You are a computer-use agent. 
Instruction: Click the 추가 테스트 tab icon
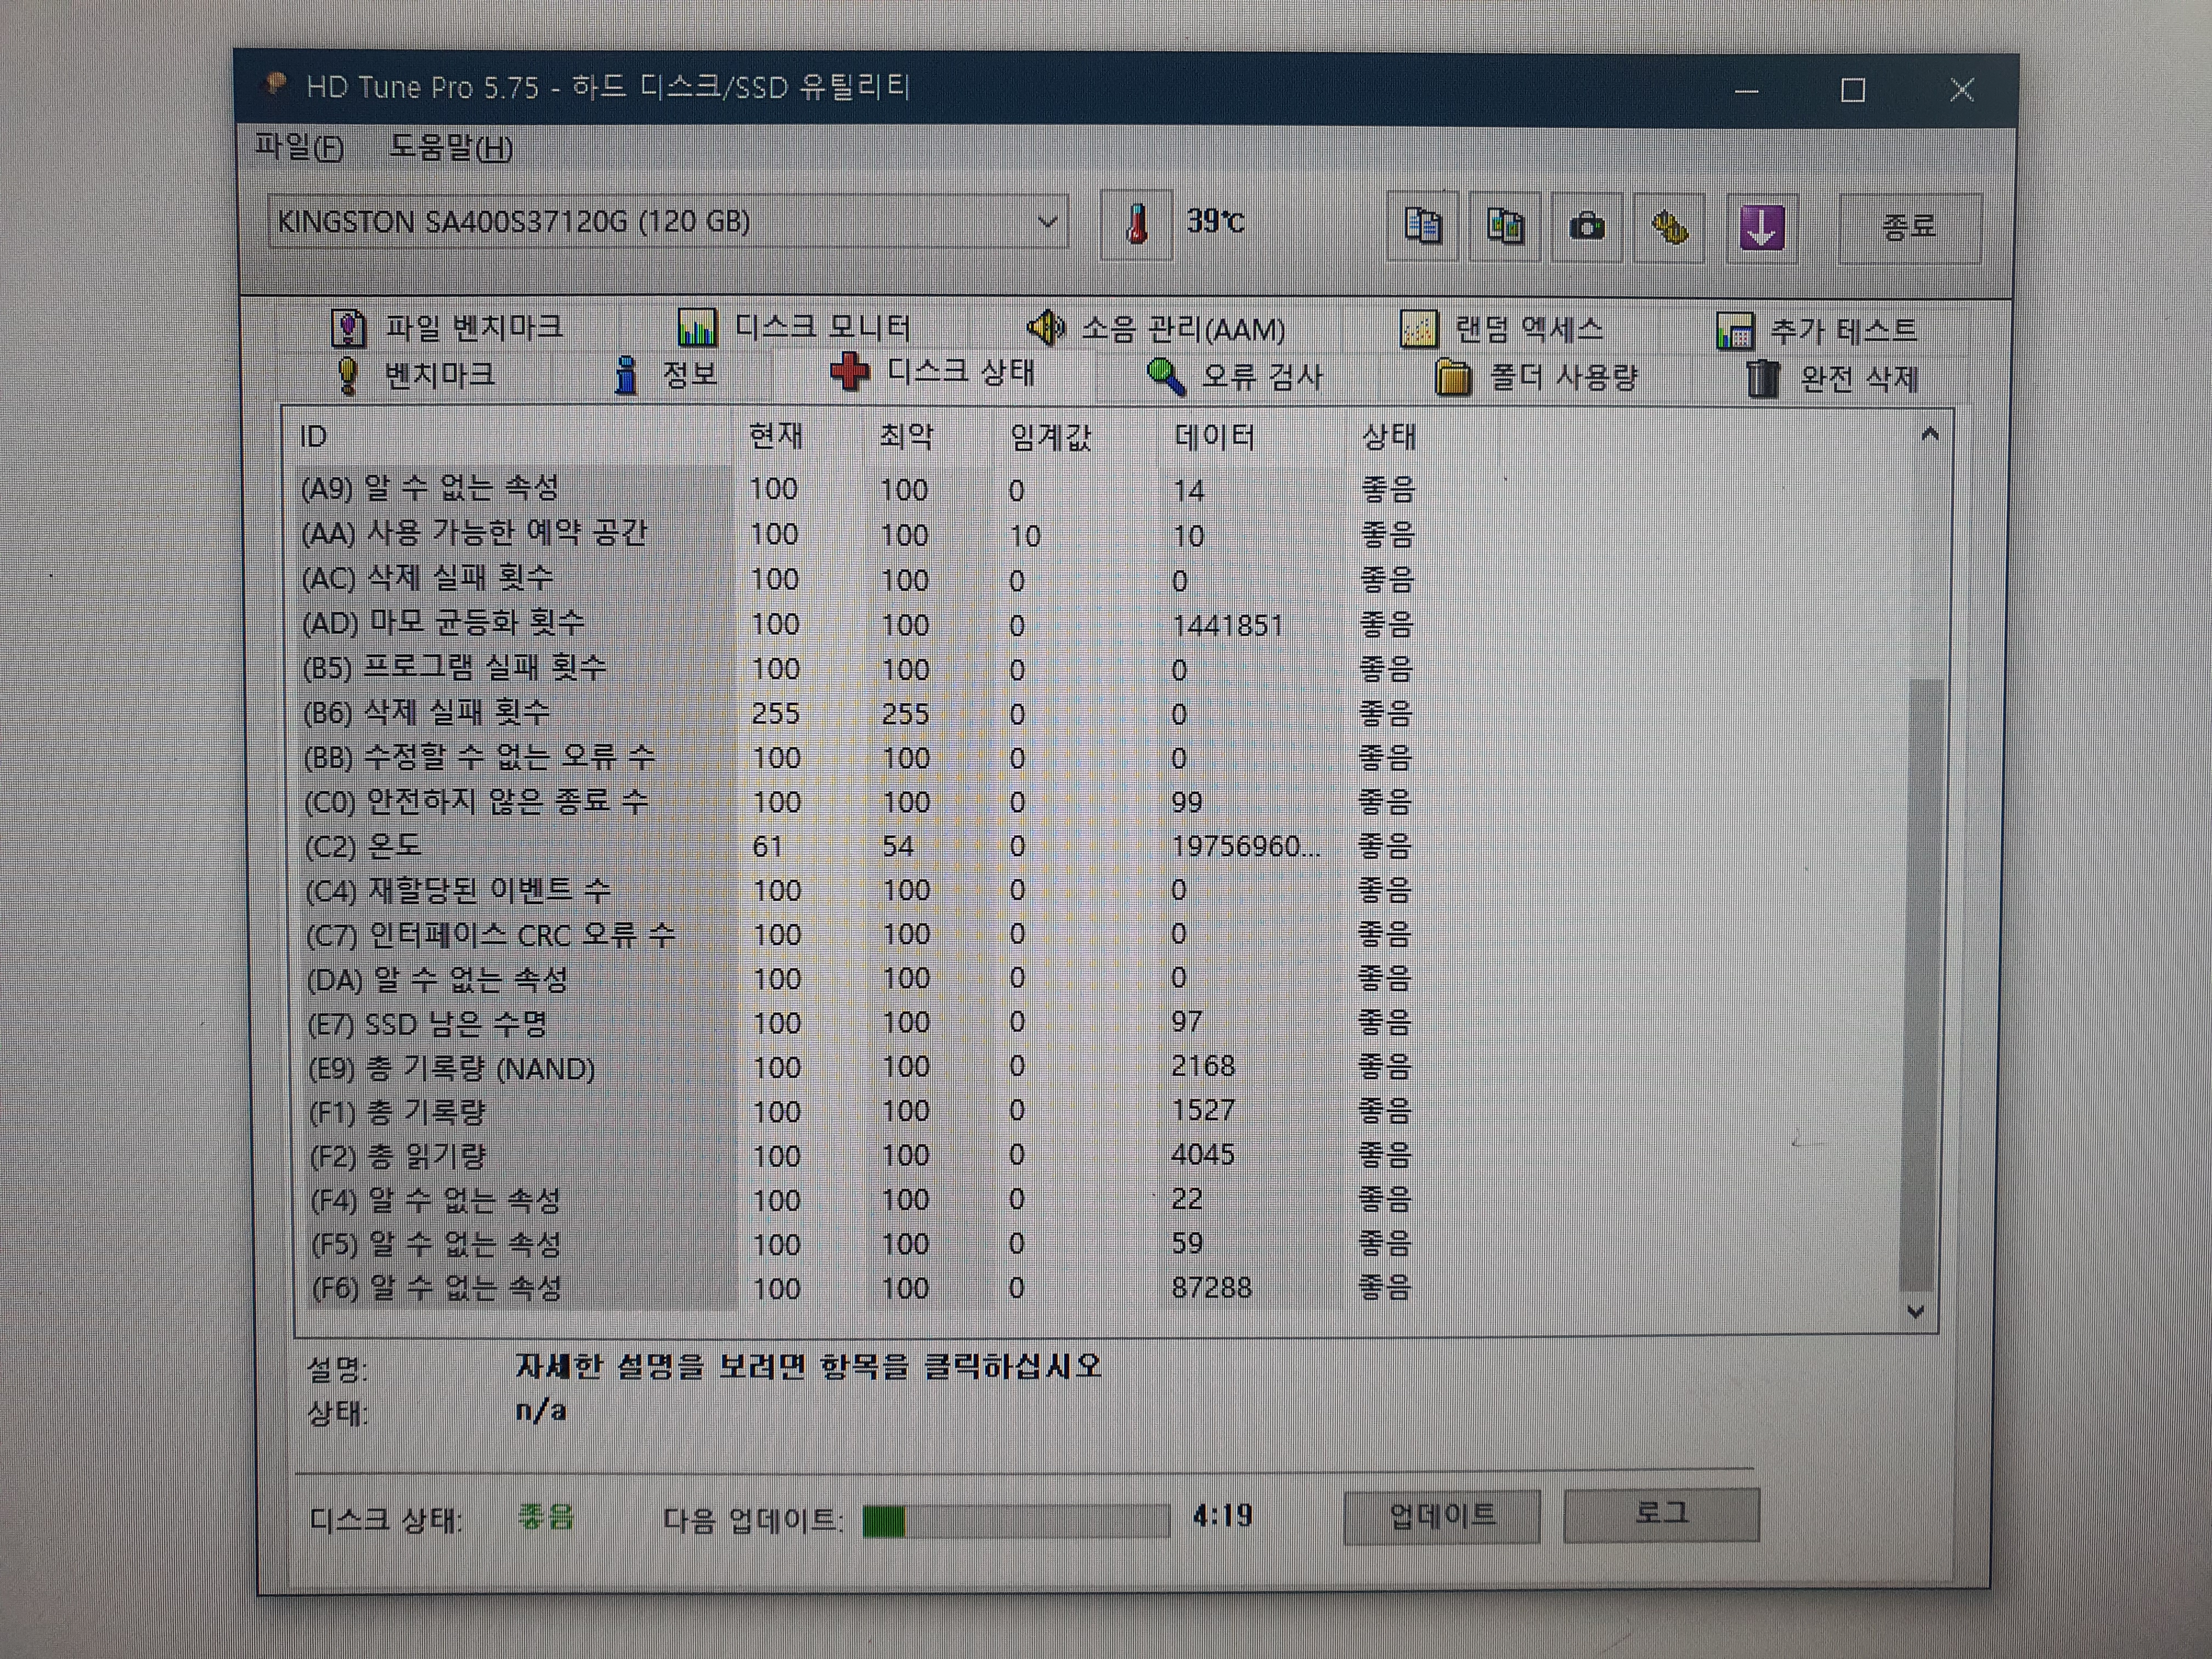coord(1735,331)
